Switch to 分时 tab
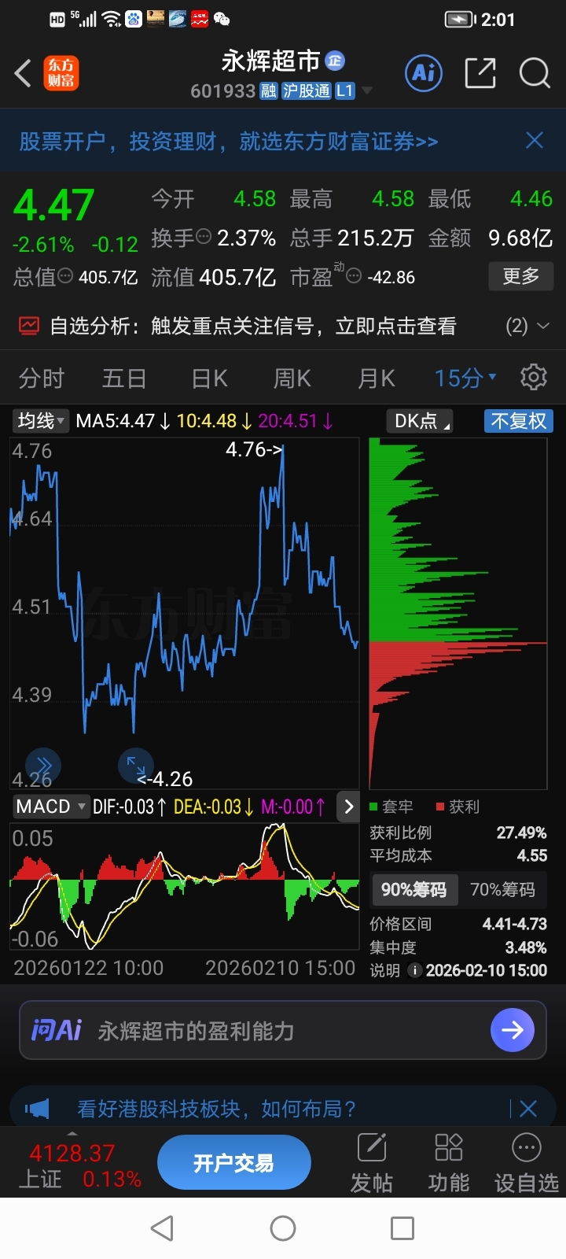The width and height of the screenshot is (566, 1259). pos(41,378)
